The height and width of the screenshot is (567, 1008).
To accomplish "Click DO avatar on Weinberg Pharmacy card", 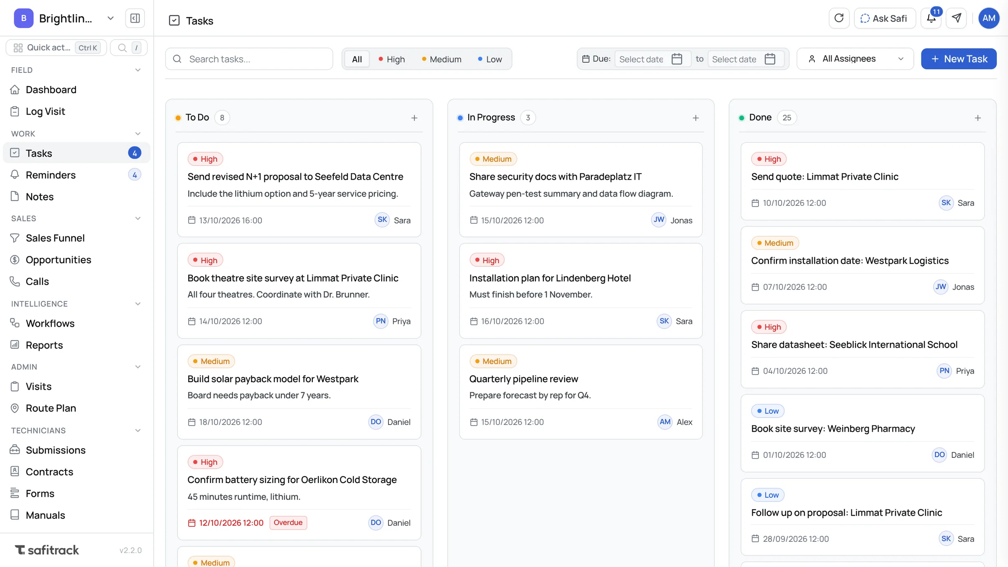I will (940, 455).
